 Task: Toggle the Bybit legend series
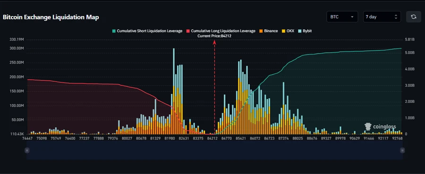[x=305, y=31]
